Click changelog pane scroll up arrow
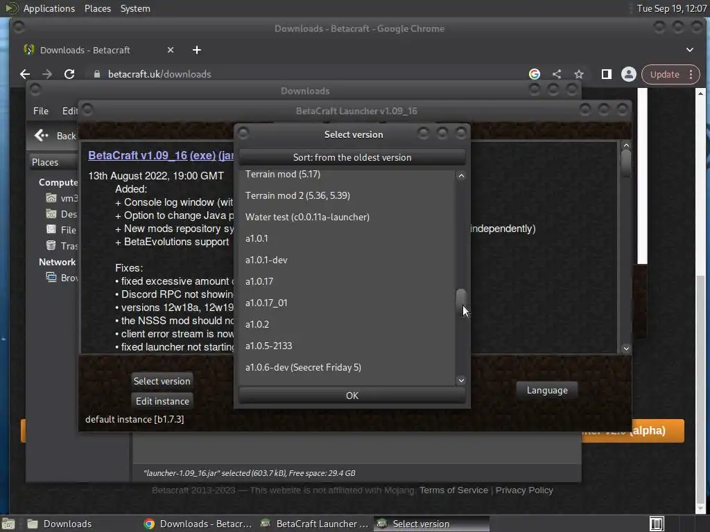Image resolution: width=710 pixels, height=532 pixels. (x=626, y=145)
